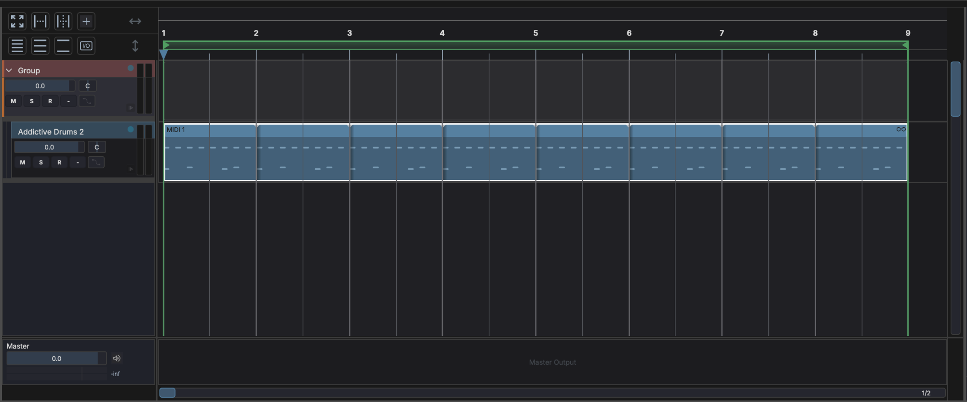Click the loop start green marker

tap(166, 45)
